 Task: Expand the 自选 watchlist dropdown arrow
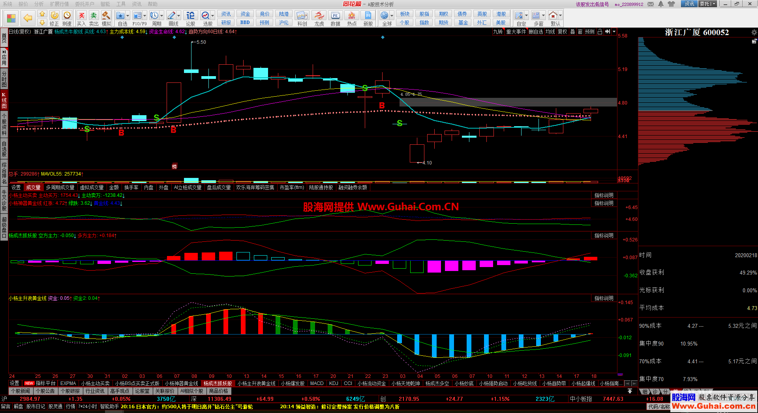coord(128,16)
